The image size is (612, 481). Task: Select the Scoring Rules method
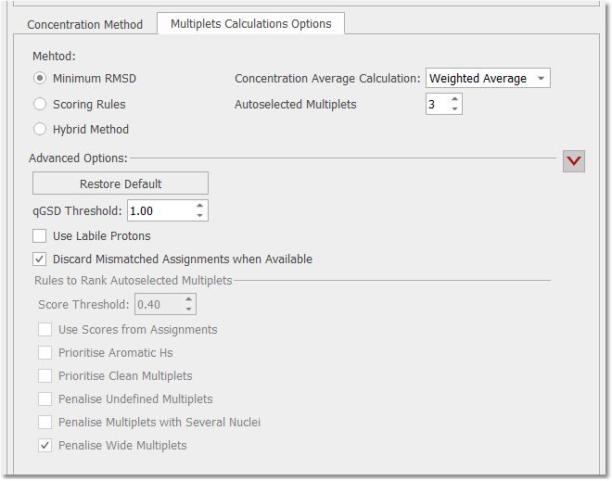coord(40,104)
